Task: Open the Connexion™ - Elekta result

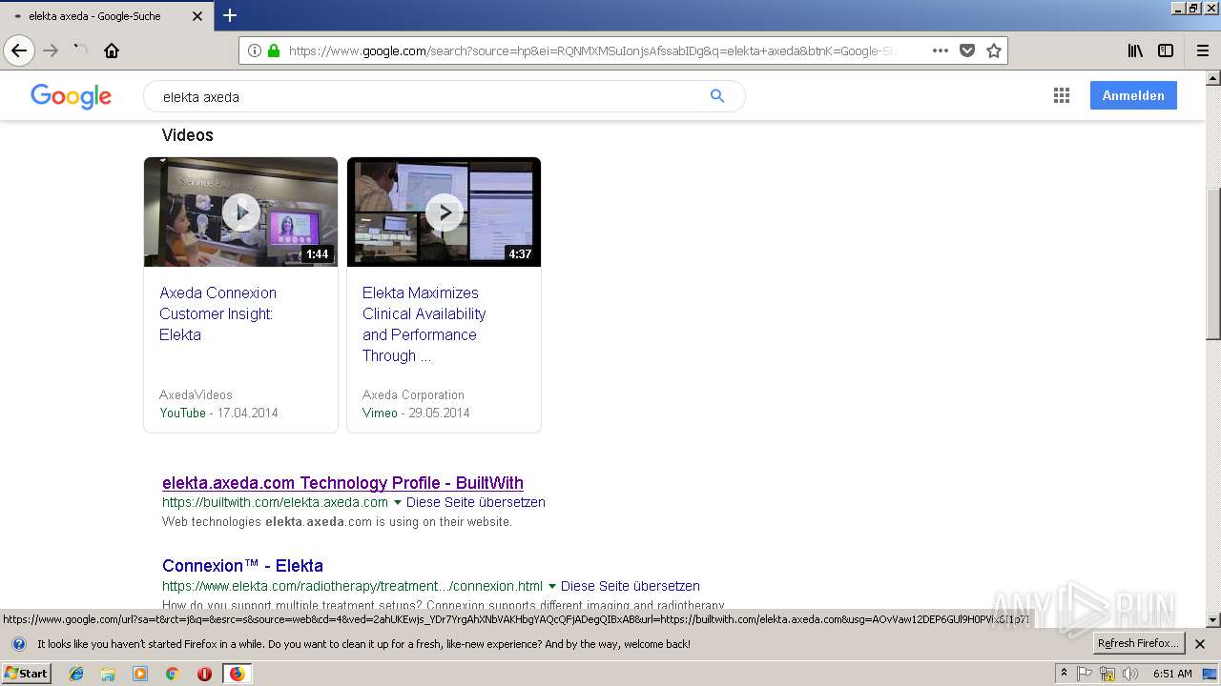Action: [242, 565]
